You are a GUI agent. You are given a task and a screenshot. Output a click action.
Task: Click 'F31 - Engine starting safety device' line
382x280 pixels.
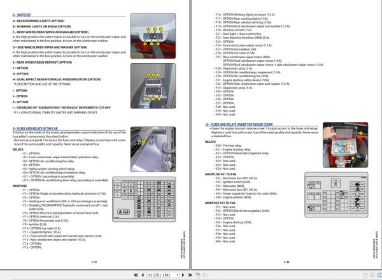click(242, 80)
